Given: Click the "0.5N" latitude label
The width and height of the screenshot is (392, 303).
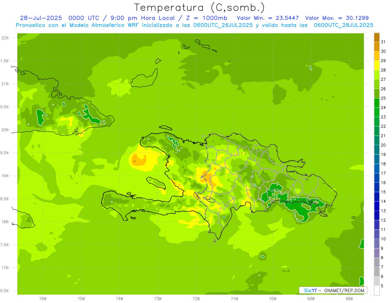Looking at the screenshot, I should point(5,107).
